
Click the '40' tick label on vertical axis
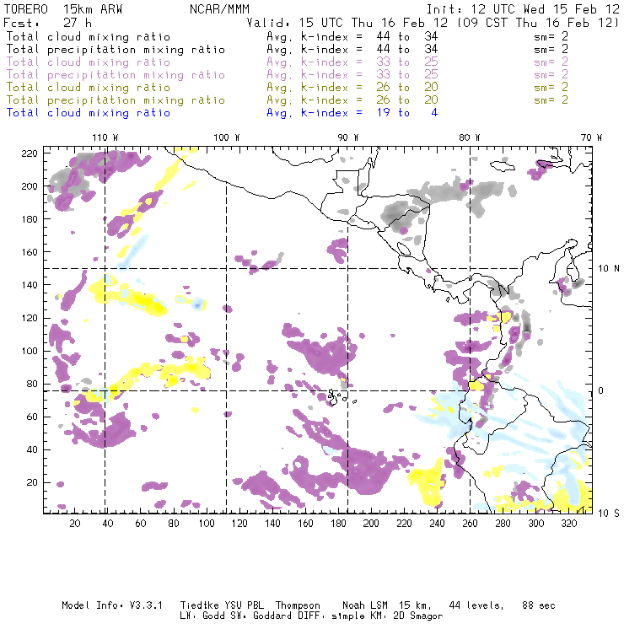point(32,449)
